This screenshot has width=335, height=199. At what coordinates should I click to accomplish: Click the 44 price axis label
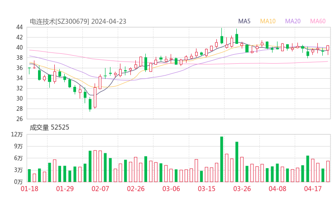point(19,27)
